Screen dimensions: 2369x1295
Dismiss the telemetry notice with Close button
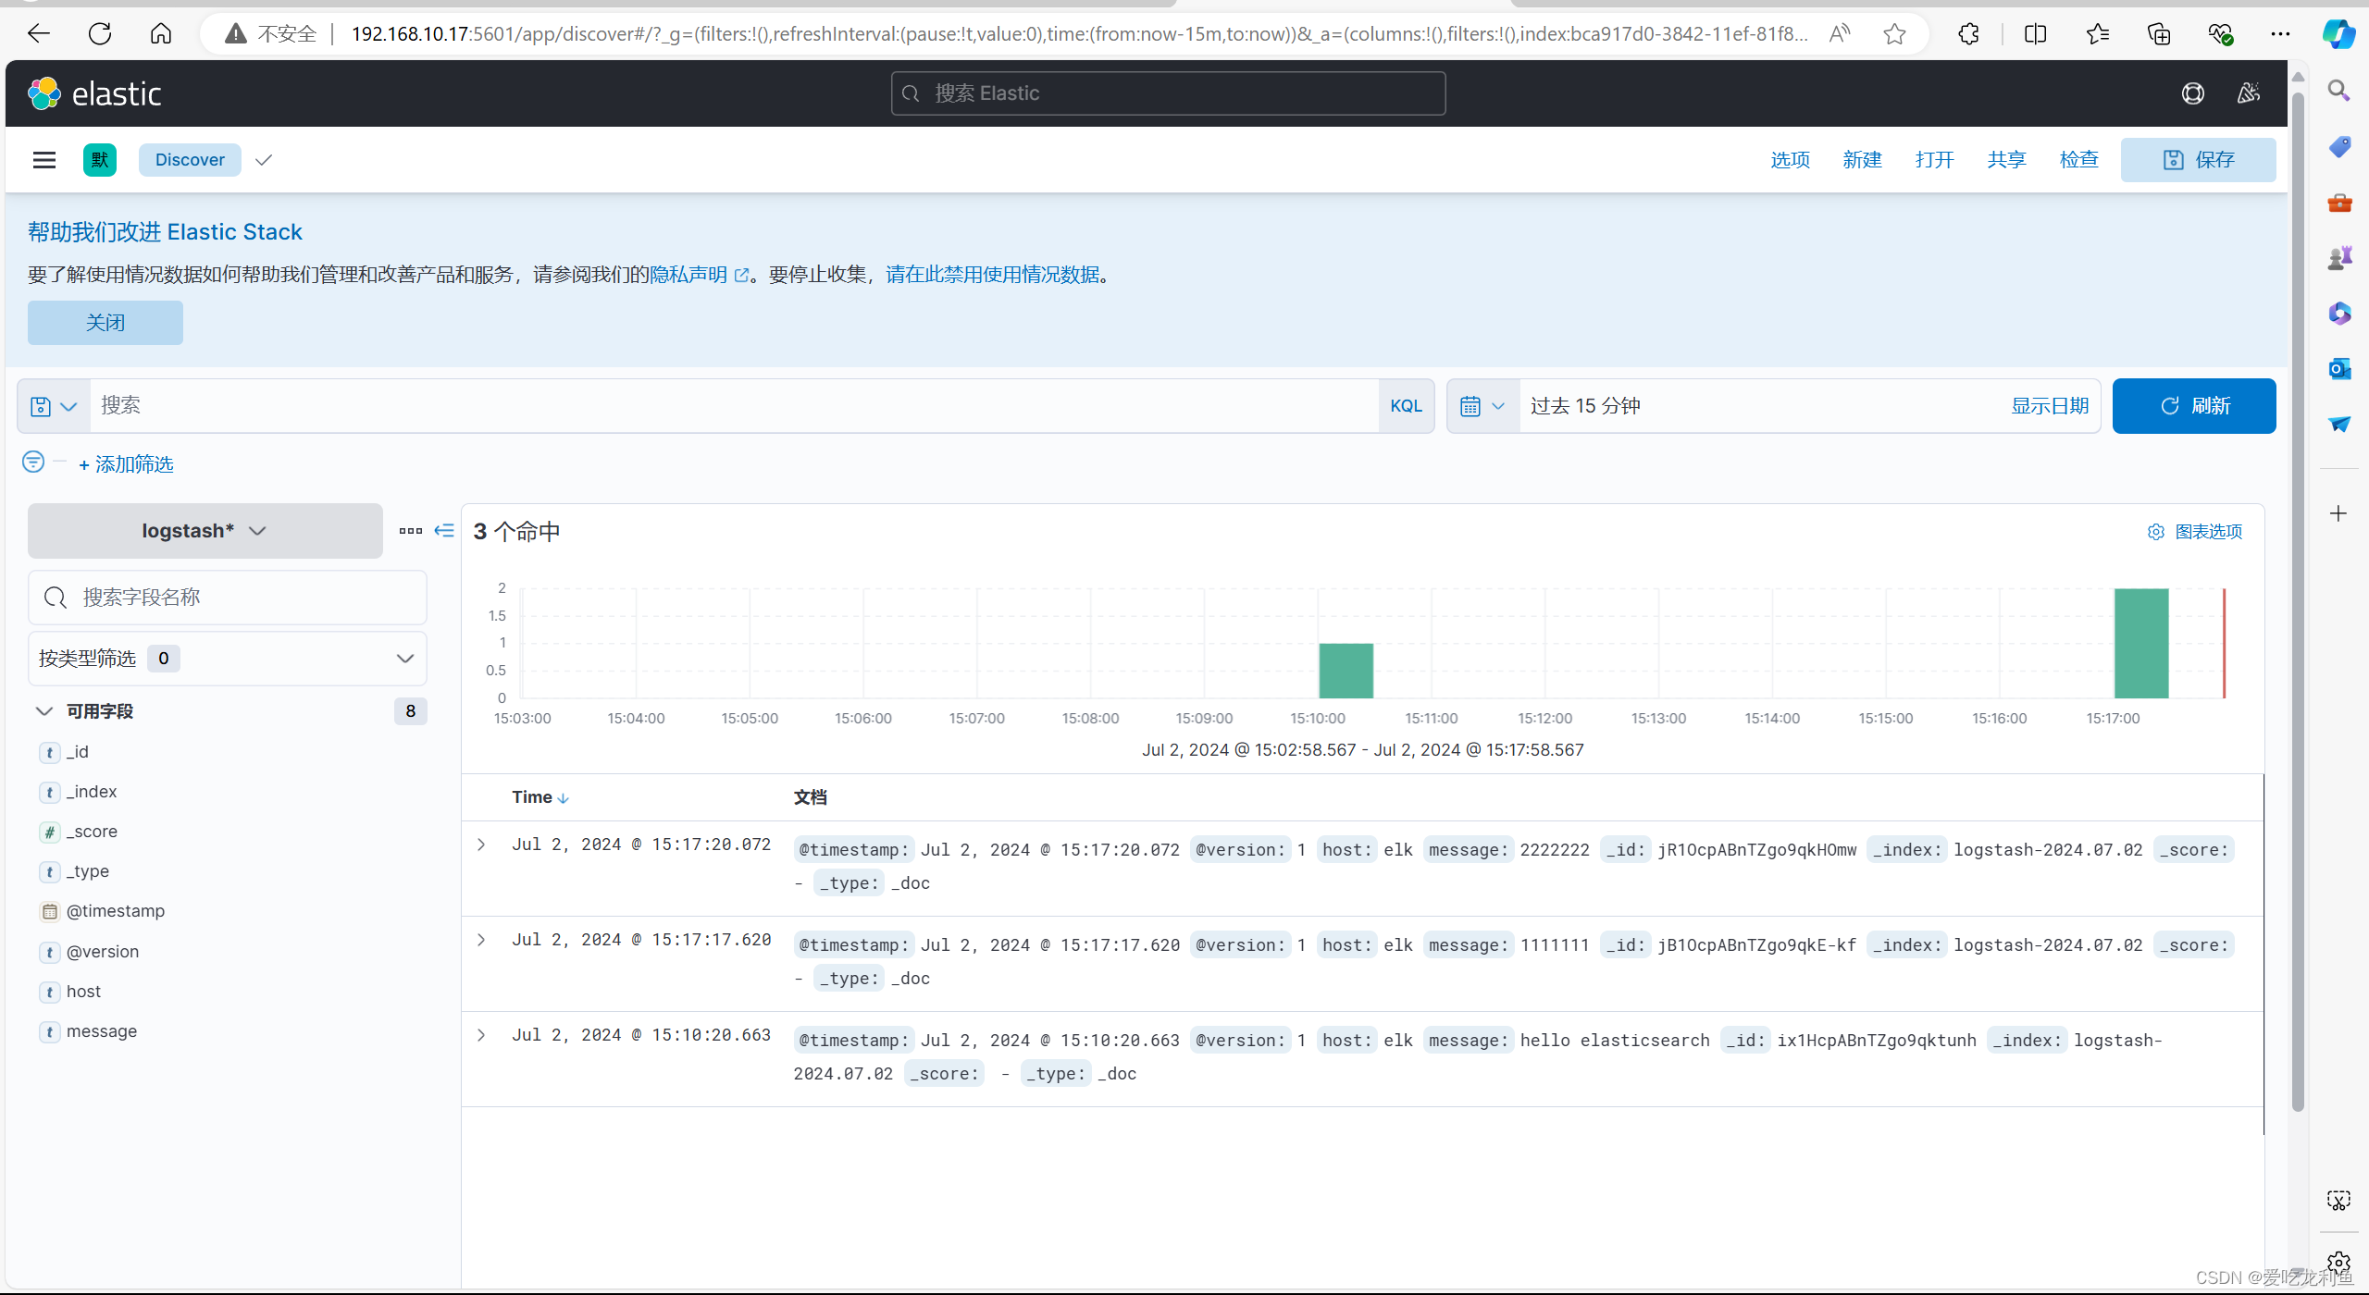point(105,323)
